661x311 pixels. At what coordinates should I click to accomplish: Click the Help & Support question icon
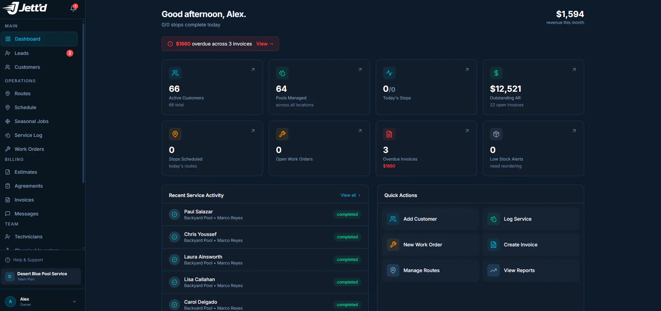(x=8, y=260)
